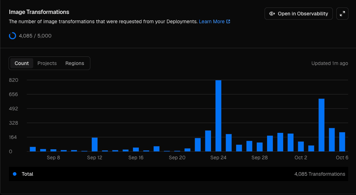
Task: Click the Sep 20 axis label
Action: [177, 157]
